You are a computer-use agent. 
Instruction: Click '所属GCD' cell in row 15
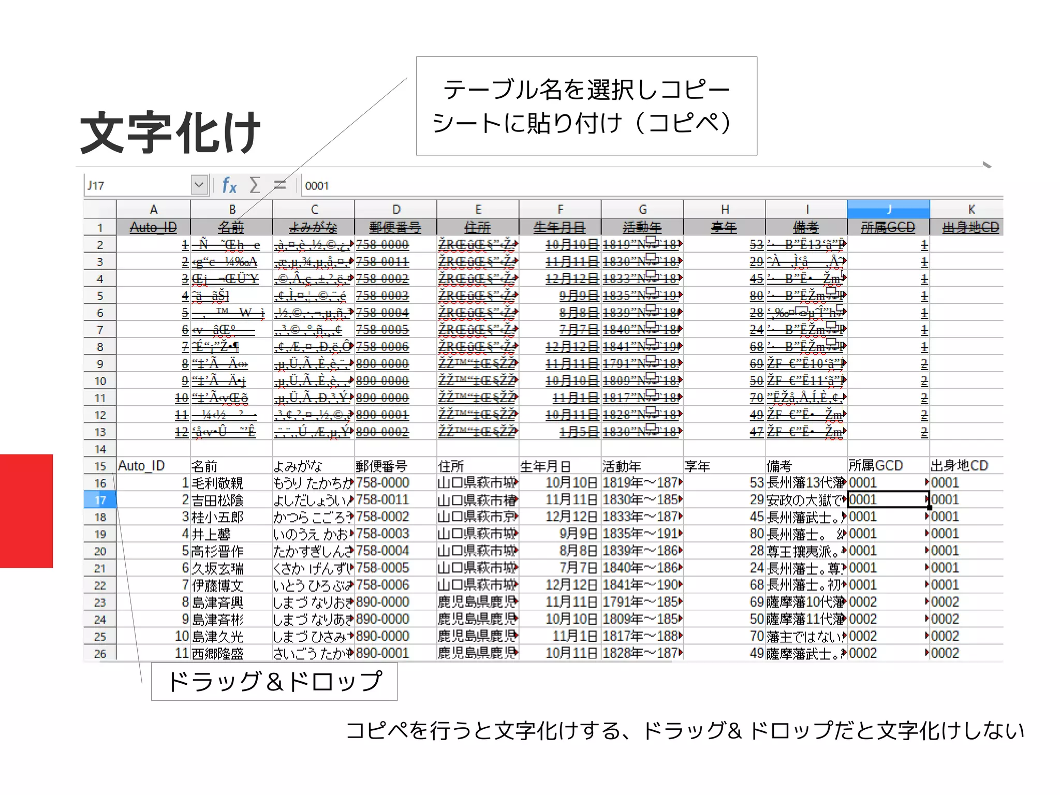889,466
